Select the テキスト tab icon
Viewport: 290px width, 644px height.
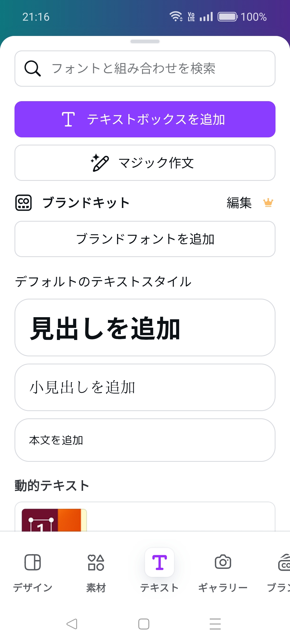coord(160,562)
